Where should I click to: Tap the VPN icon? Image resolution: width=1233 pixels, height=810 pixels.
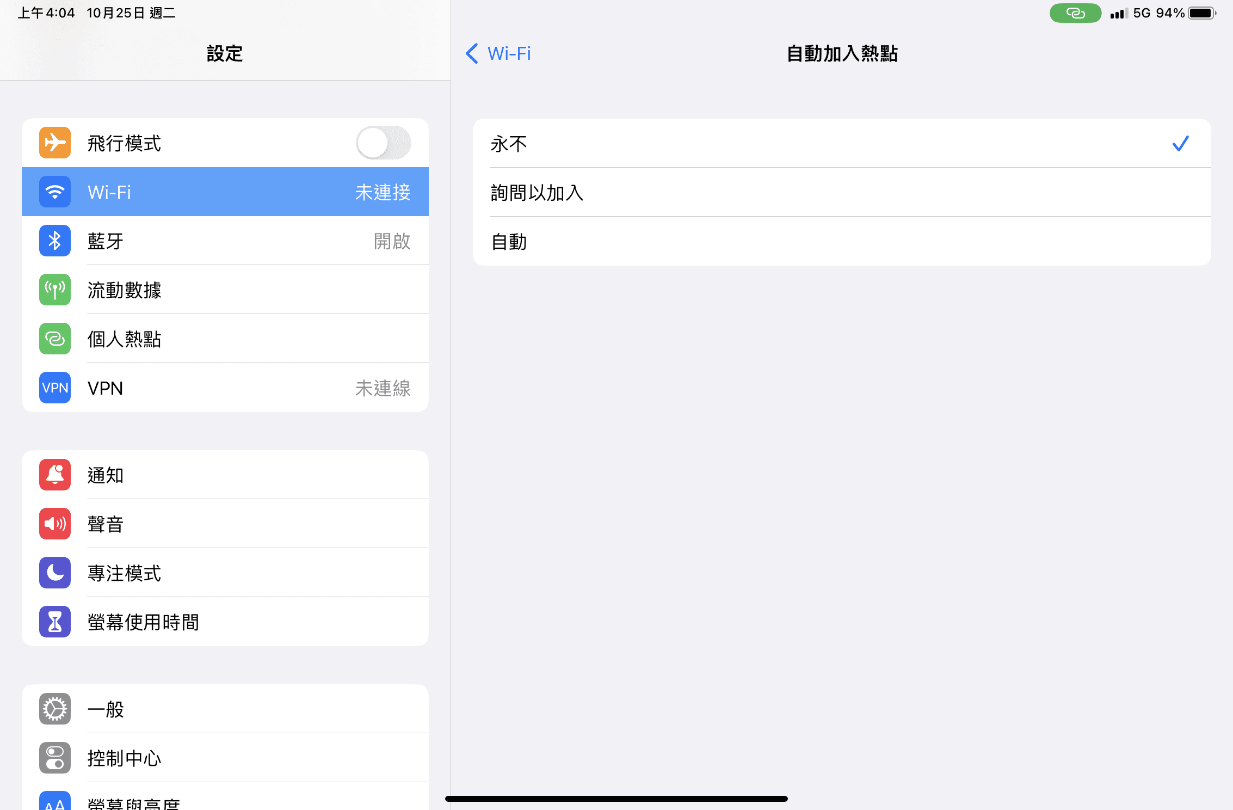pyautogui.click(x=55, y=388)
